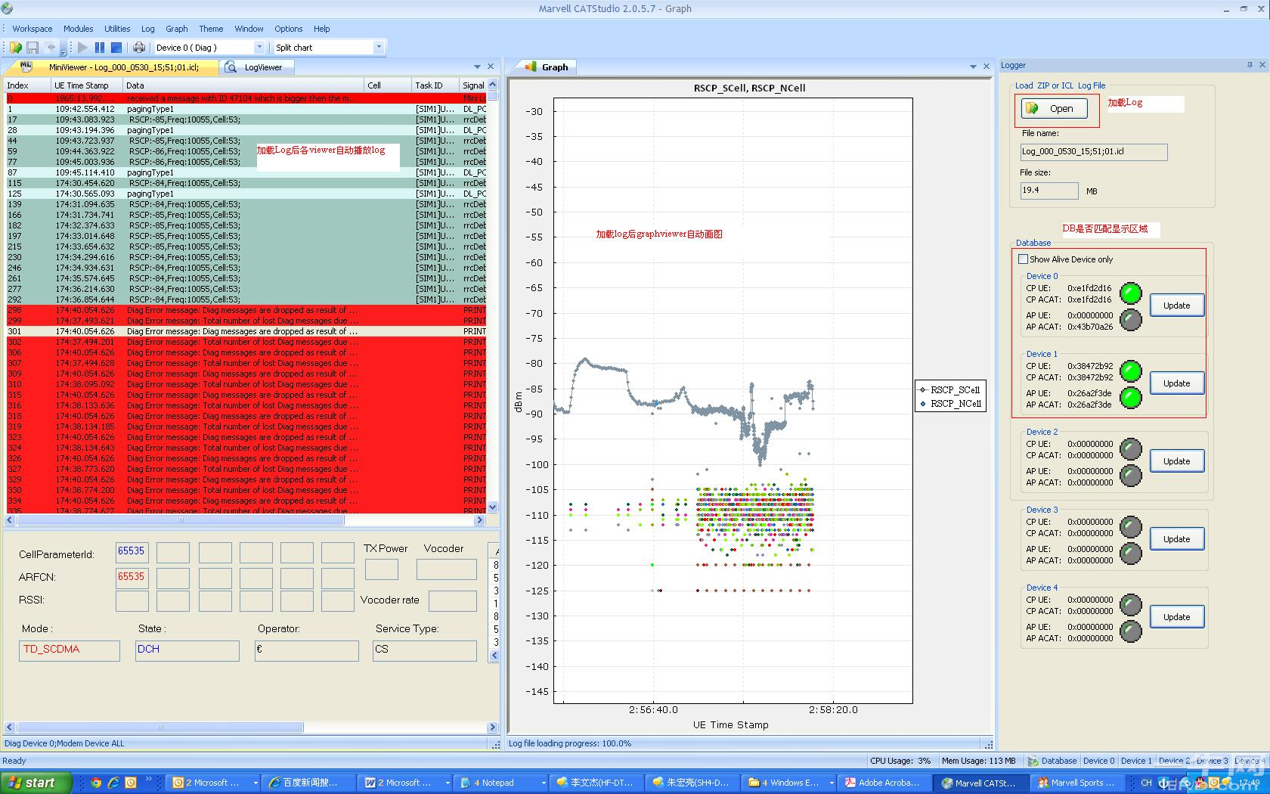Open the Split chart dropdown

[378, 48]
